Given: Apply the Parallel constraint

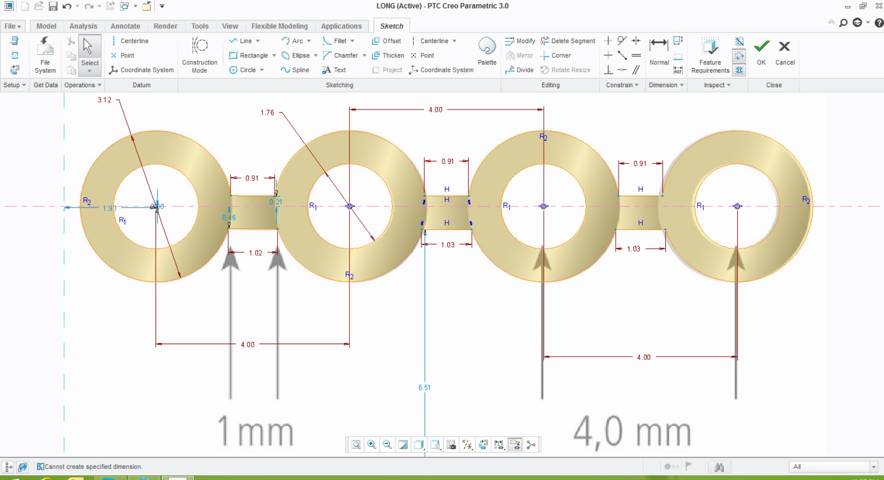Looking at the screenshot, I should [636, 70].
